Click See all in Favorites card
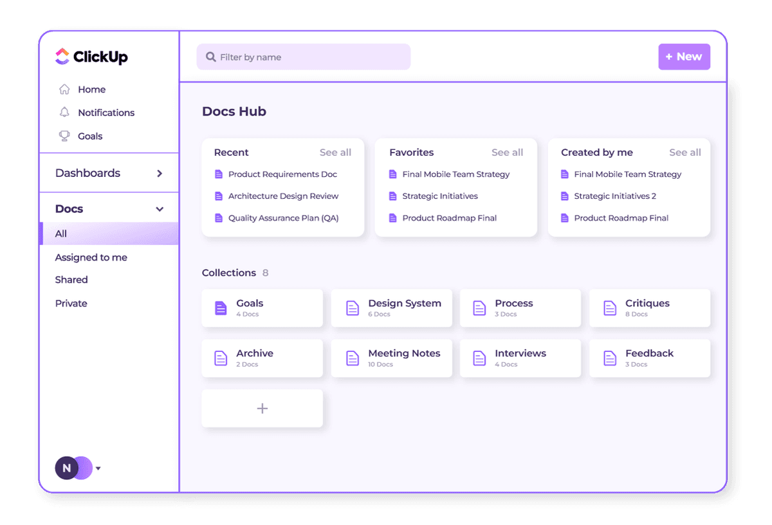772x525 pixels. pos(507,152)
